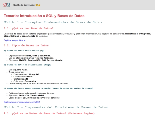Click the 'Geekkode Community' header text

[x=27, y=5]
